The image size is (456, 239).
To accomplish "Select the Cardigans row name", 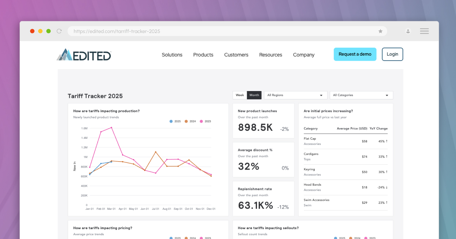I will click(x=311, y=154).
